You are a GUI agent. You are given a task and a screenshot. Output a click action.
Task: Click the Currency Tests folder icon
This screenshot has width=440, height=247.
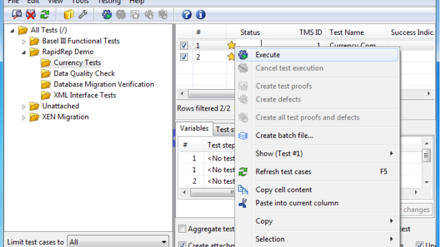(x=46, y=62)
